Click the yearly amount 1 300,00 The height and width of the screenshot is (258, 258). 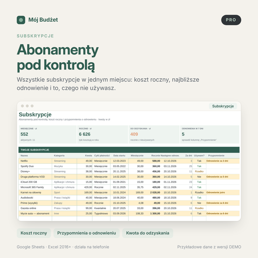[x=155, y=214]
